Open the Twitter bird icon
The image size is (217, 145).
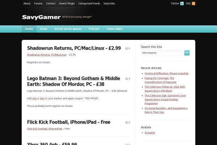point(182,4)
